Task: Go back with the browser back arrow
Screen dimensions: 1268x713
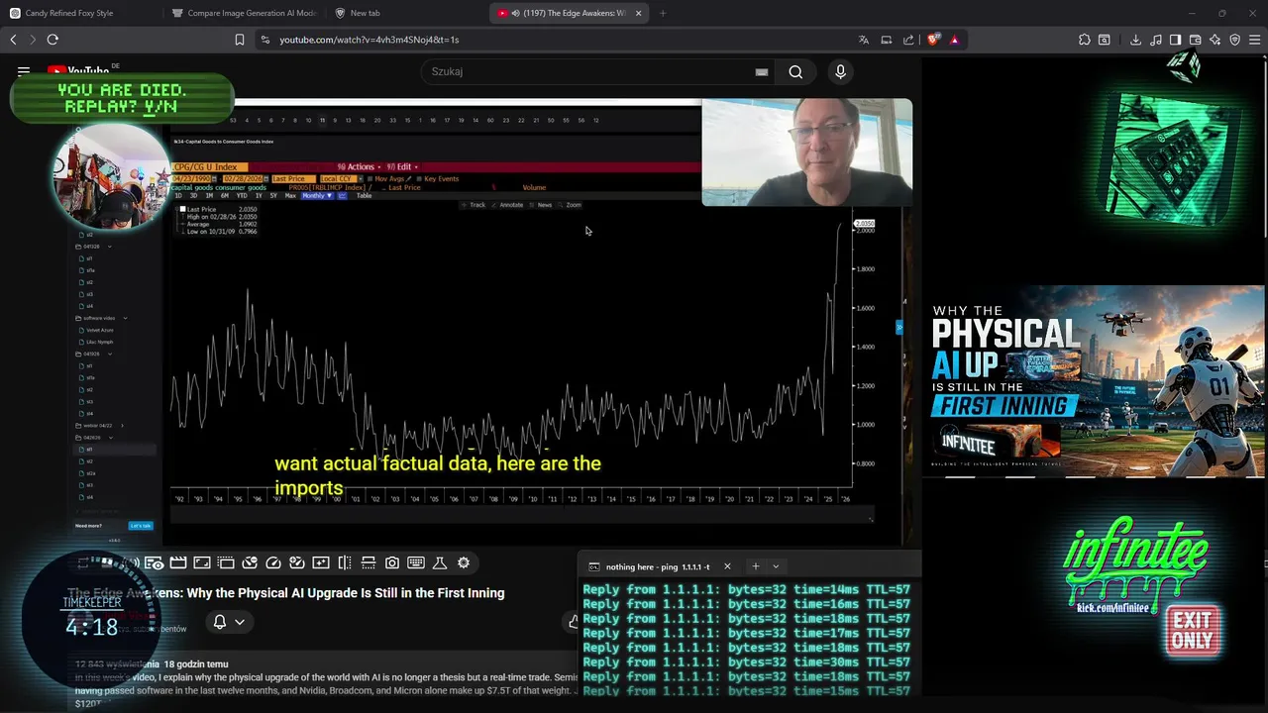Action: click(x=13, y=40)
